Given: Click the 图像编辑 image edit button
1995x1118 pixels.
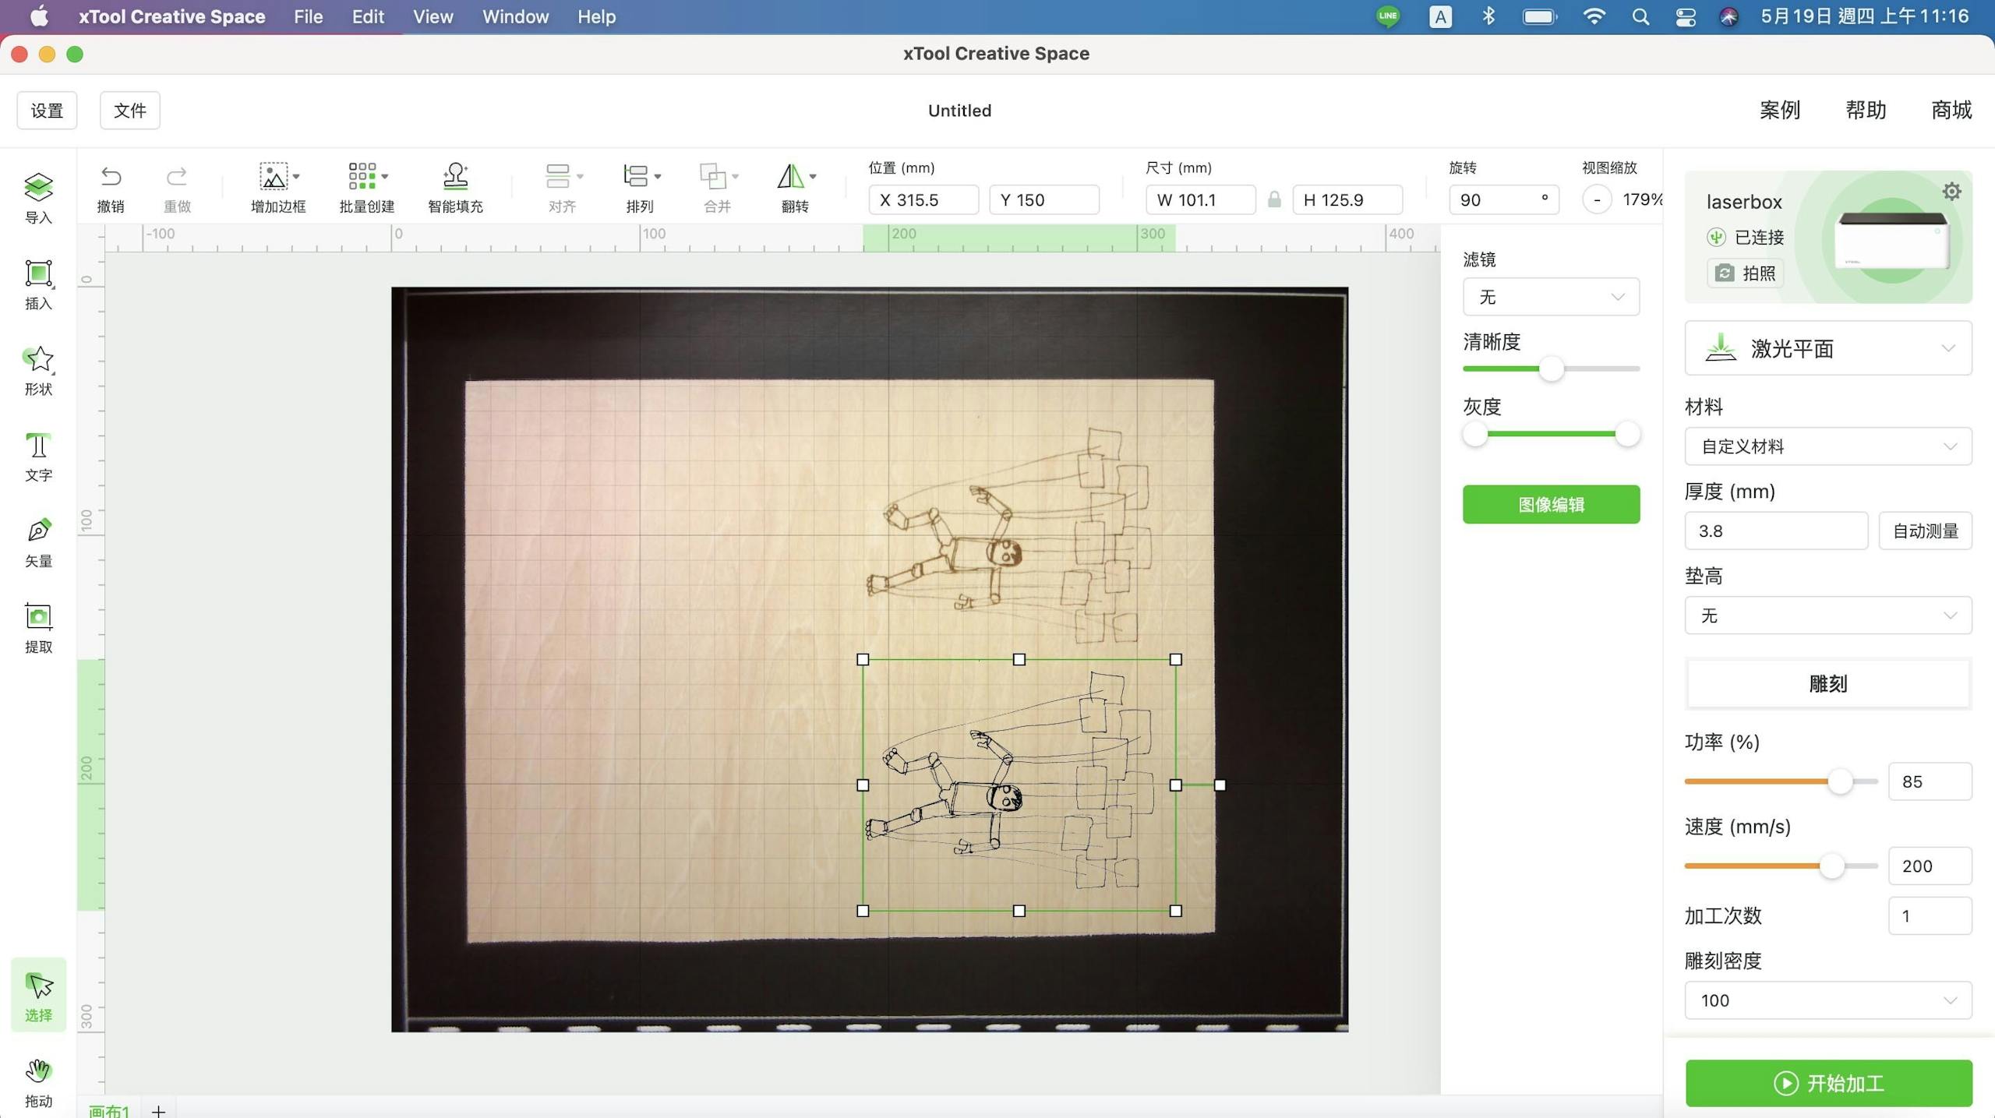Looking at the screenshot, I should (x=1551, y=504).
